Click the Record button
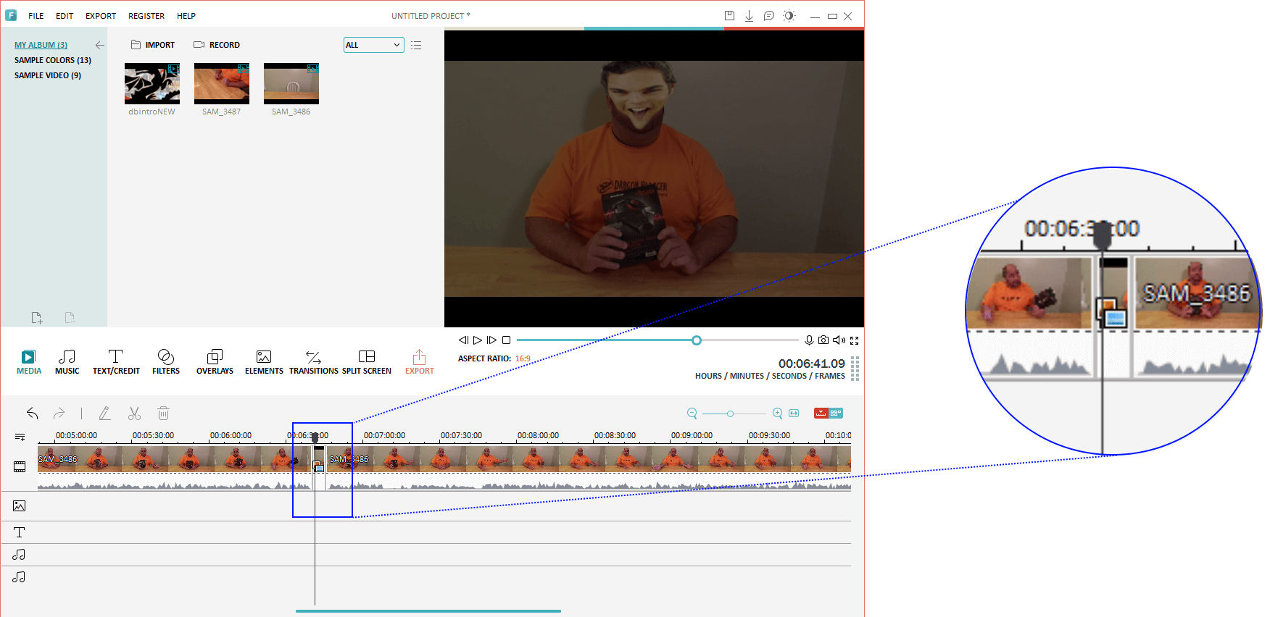 pos(217,45)
